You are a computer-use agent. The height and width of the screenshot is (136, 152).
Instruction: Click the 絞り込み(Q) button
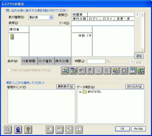coord(135,86)
